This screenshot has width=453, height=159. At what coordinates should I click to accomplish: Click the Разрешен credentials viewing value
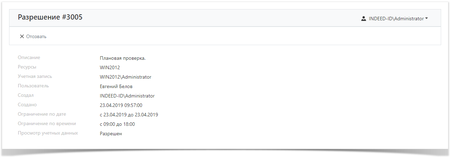click(x=111, y=133)
